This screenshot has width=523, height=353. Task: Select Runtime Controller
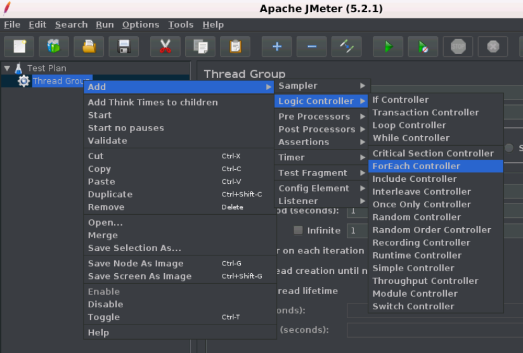(436, 255)
